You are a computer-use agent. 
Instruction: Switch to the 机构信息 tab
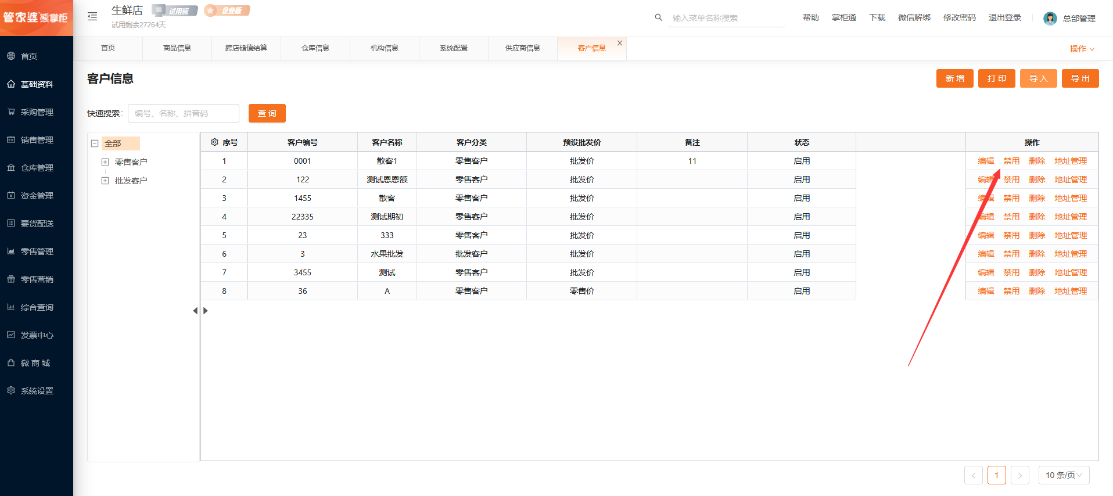coord(385,48)
